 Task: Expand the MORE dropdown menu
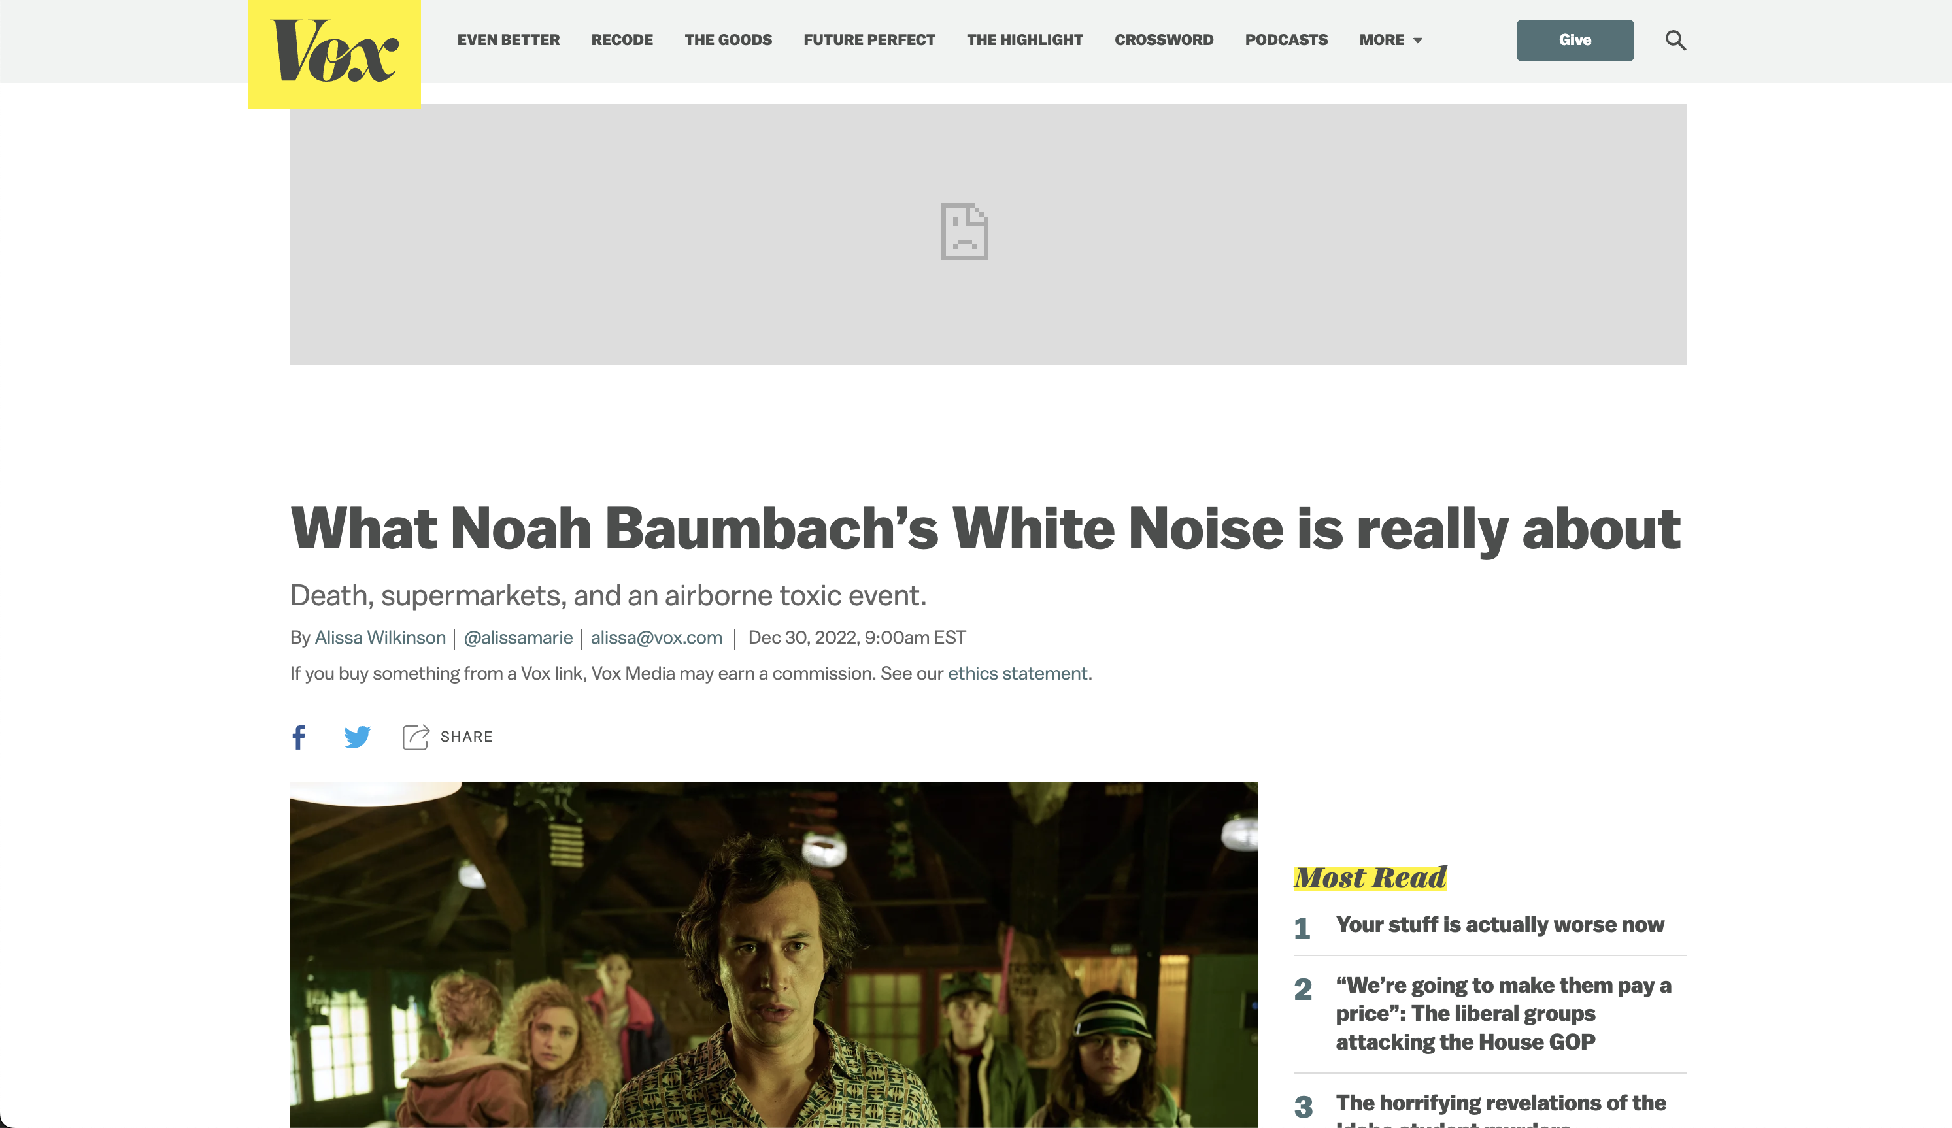pos(1390,41)
